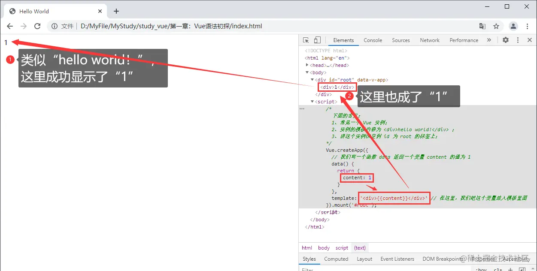Collapse the <script> node arrow
This screenshot has height=271, width=537.
pyautogui.click(x=312, y=102)
